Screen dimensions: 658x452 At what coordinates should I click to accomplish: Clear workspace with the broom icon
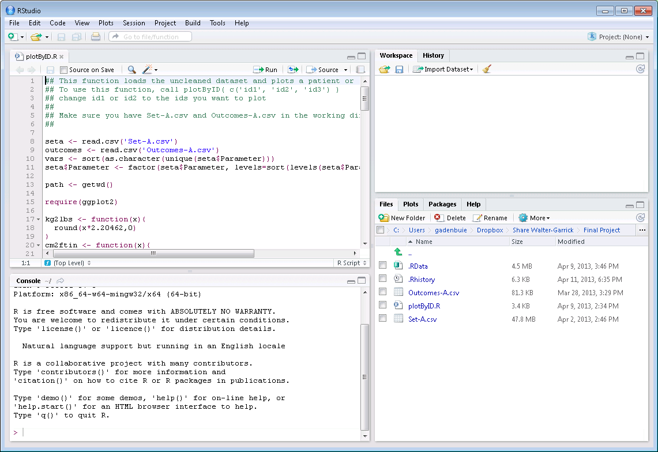487,69
